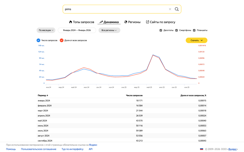Viewport: 244px width, 152px height.
Task: Open the Сайты по запросу tab
Action: point(161,22)
